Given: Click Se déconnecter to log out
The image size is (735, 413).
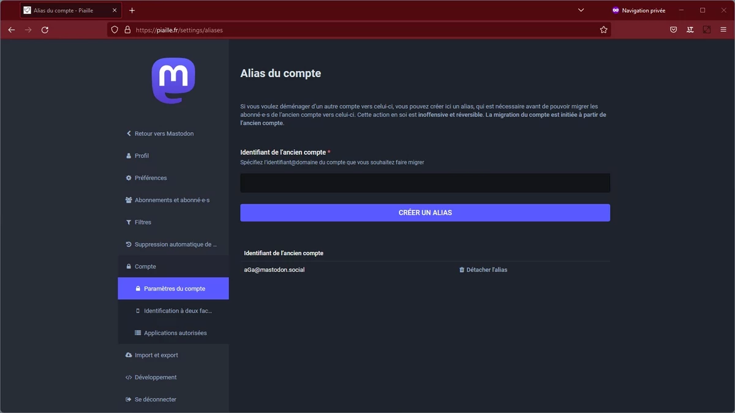Looking at the screenshot, I should pos(173,400).
